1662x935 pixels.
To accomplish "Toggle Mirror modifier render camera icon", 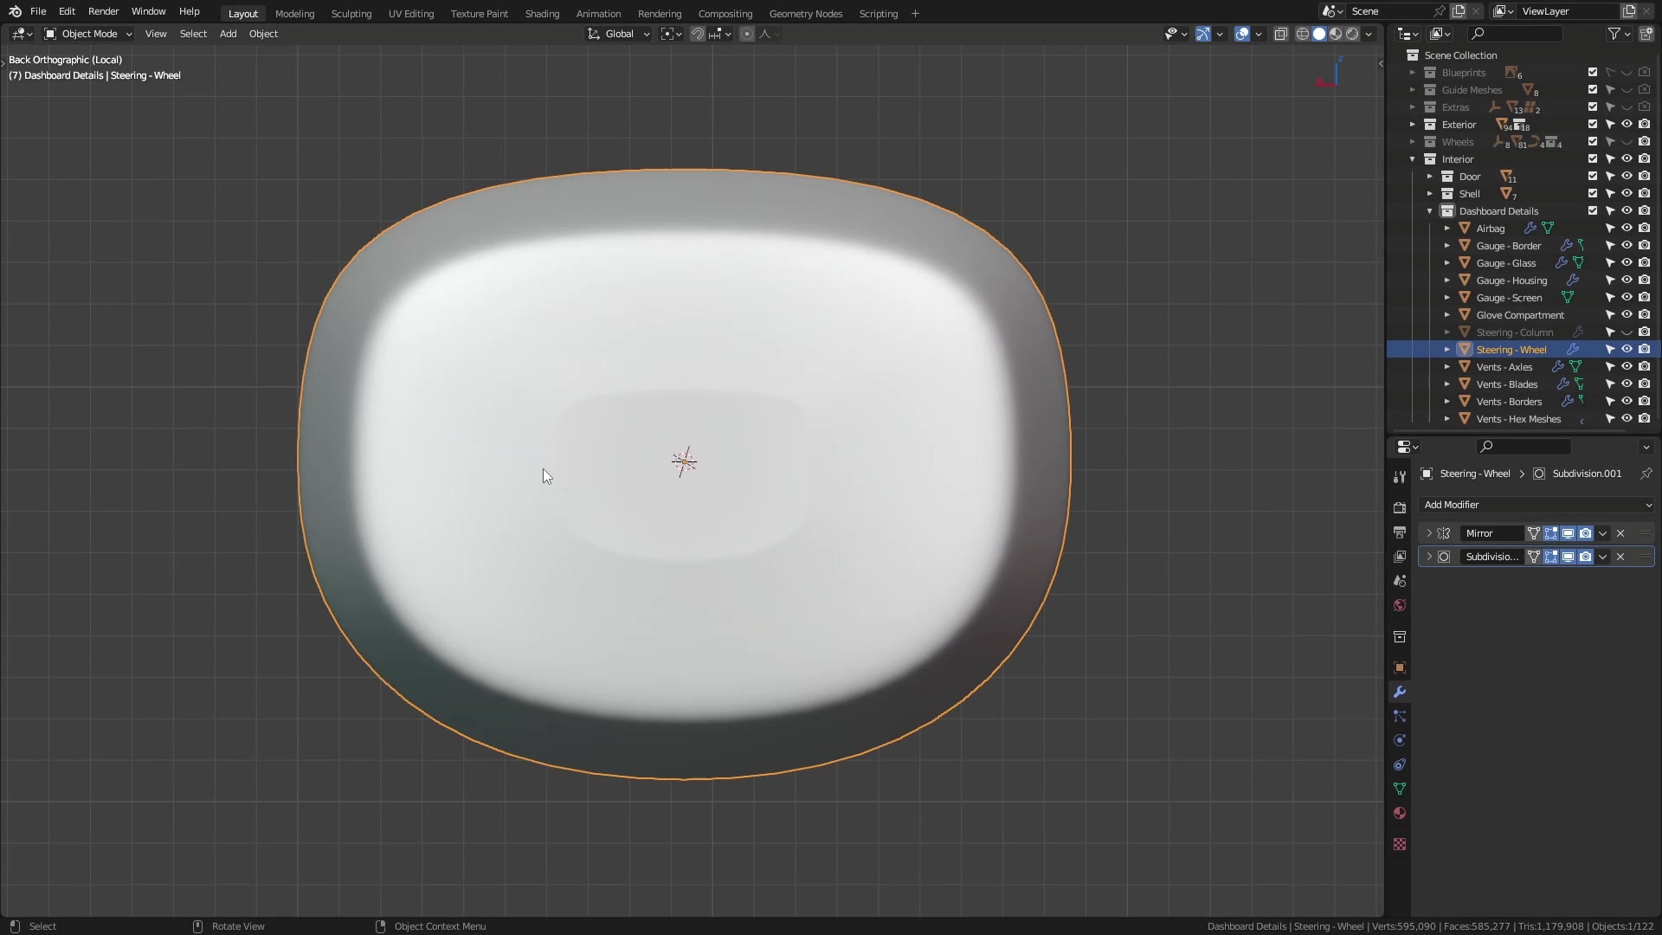I will tap(1586, 533).
